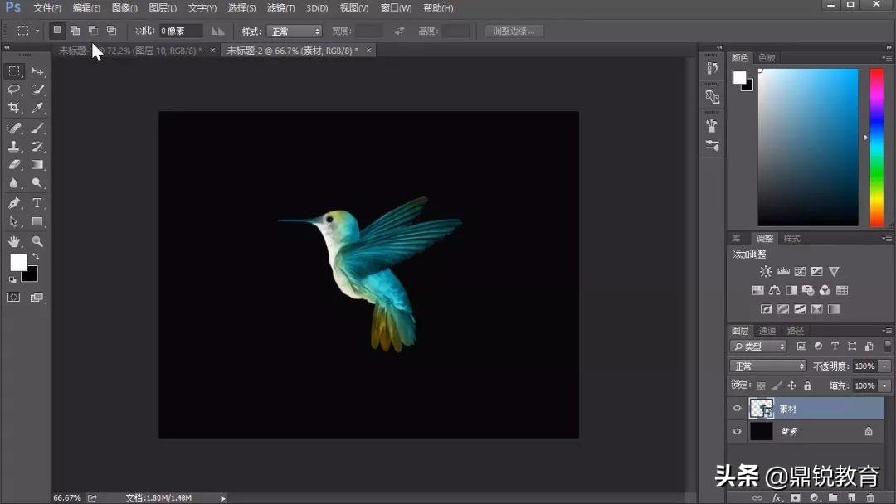Enable Subtract from Selection mode
The height and width of the screenshot is (504, 896).
[93, 30]
